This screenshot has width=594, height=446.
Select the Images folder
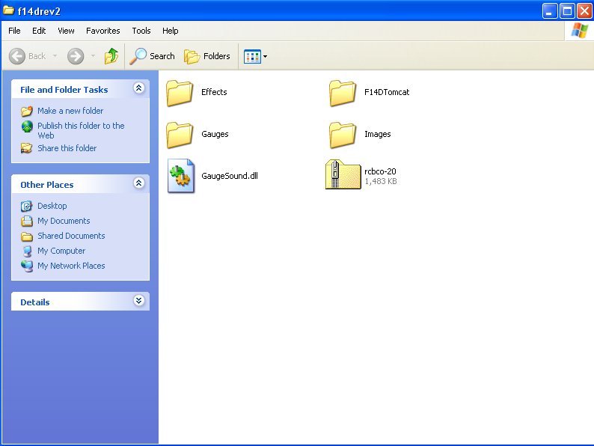[x=343, y=135]
